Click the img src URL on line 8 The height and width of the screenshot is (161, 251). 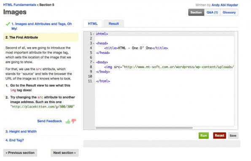pos(179,67)
